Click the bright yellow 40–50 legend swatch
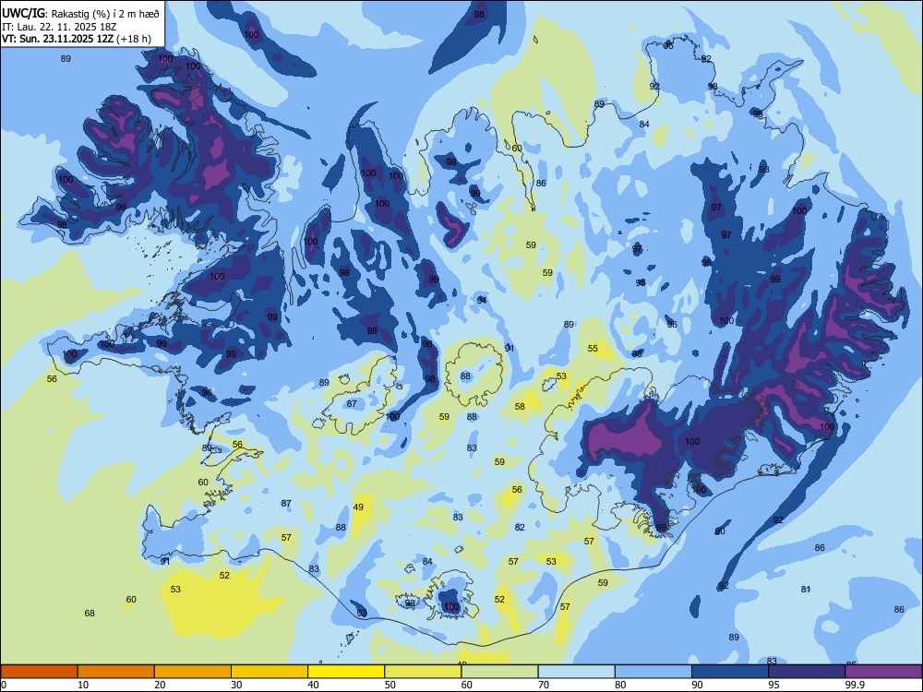923x692 pixels. click(x=346, y=672)
